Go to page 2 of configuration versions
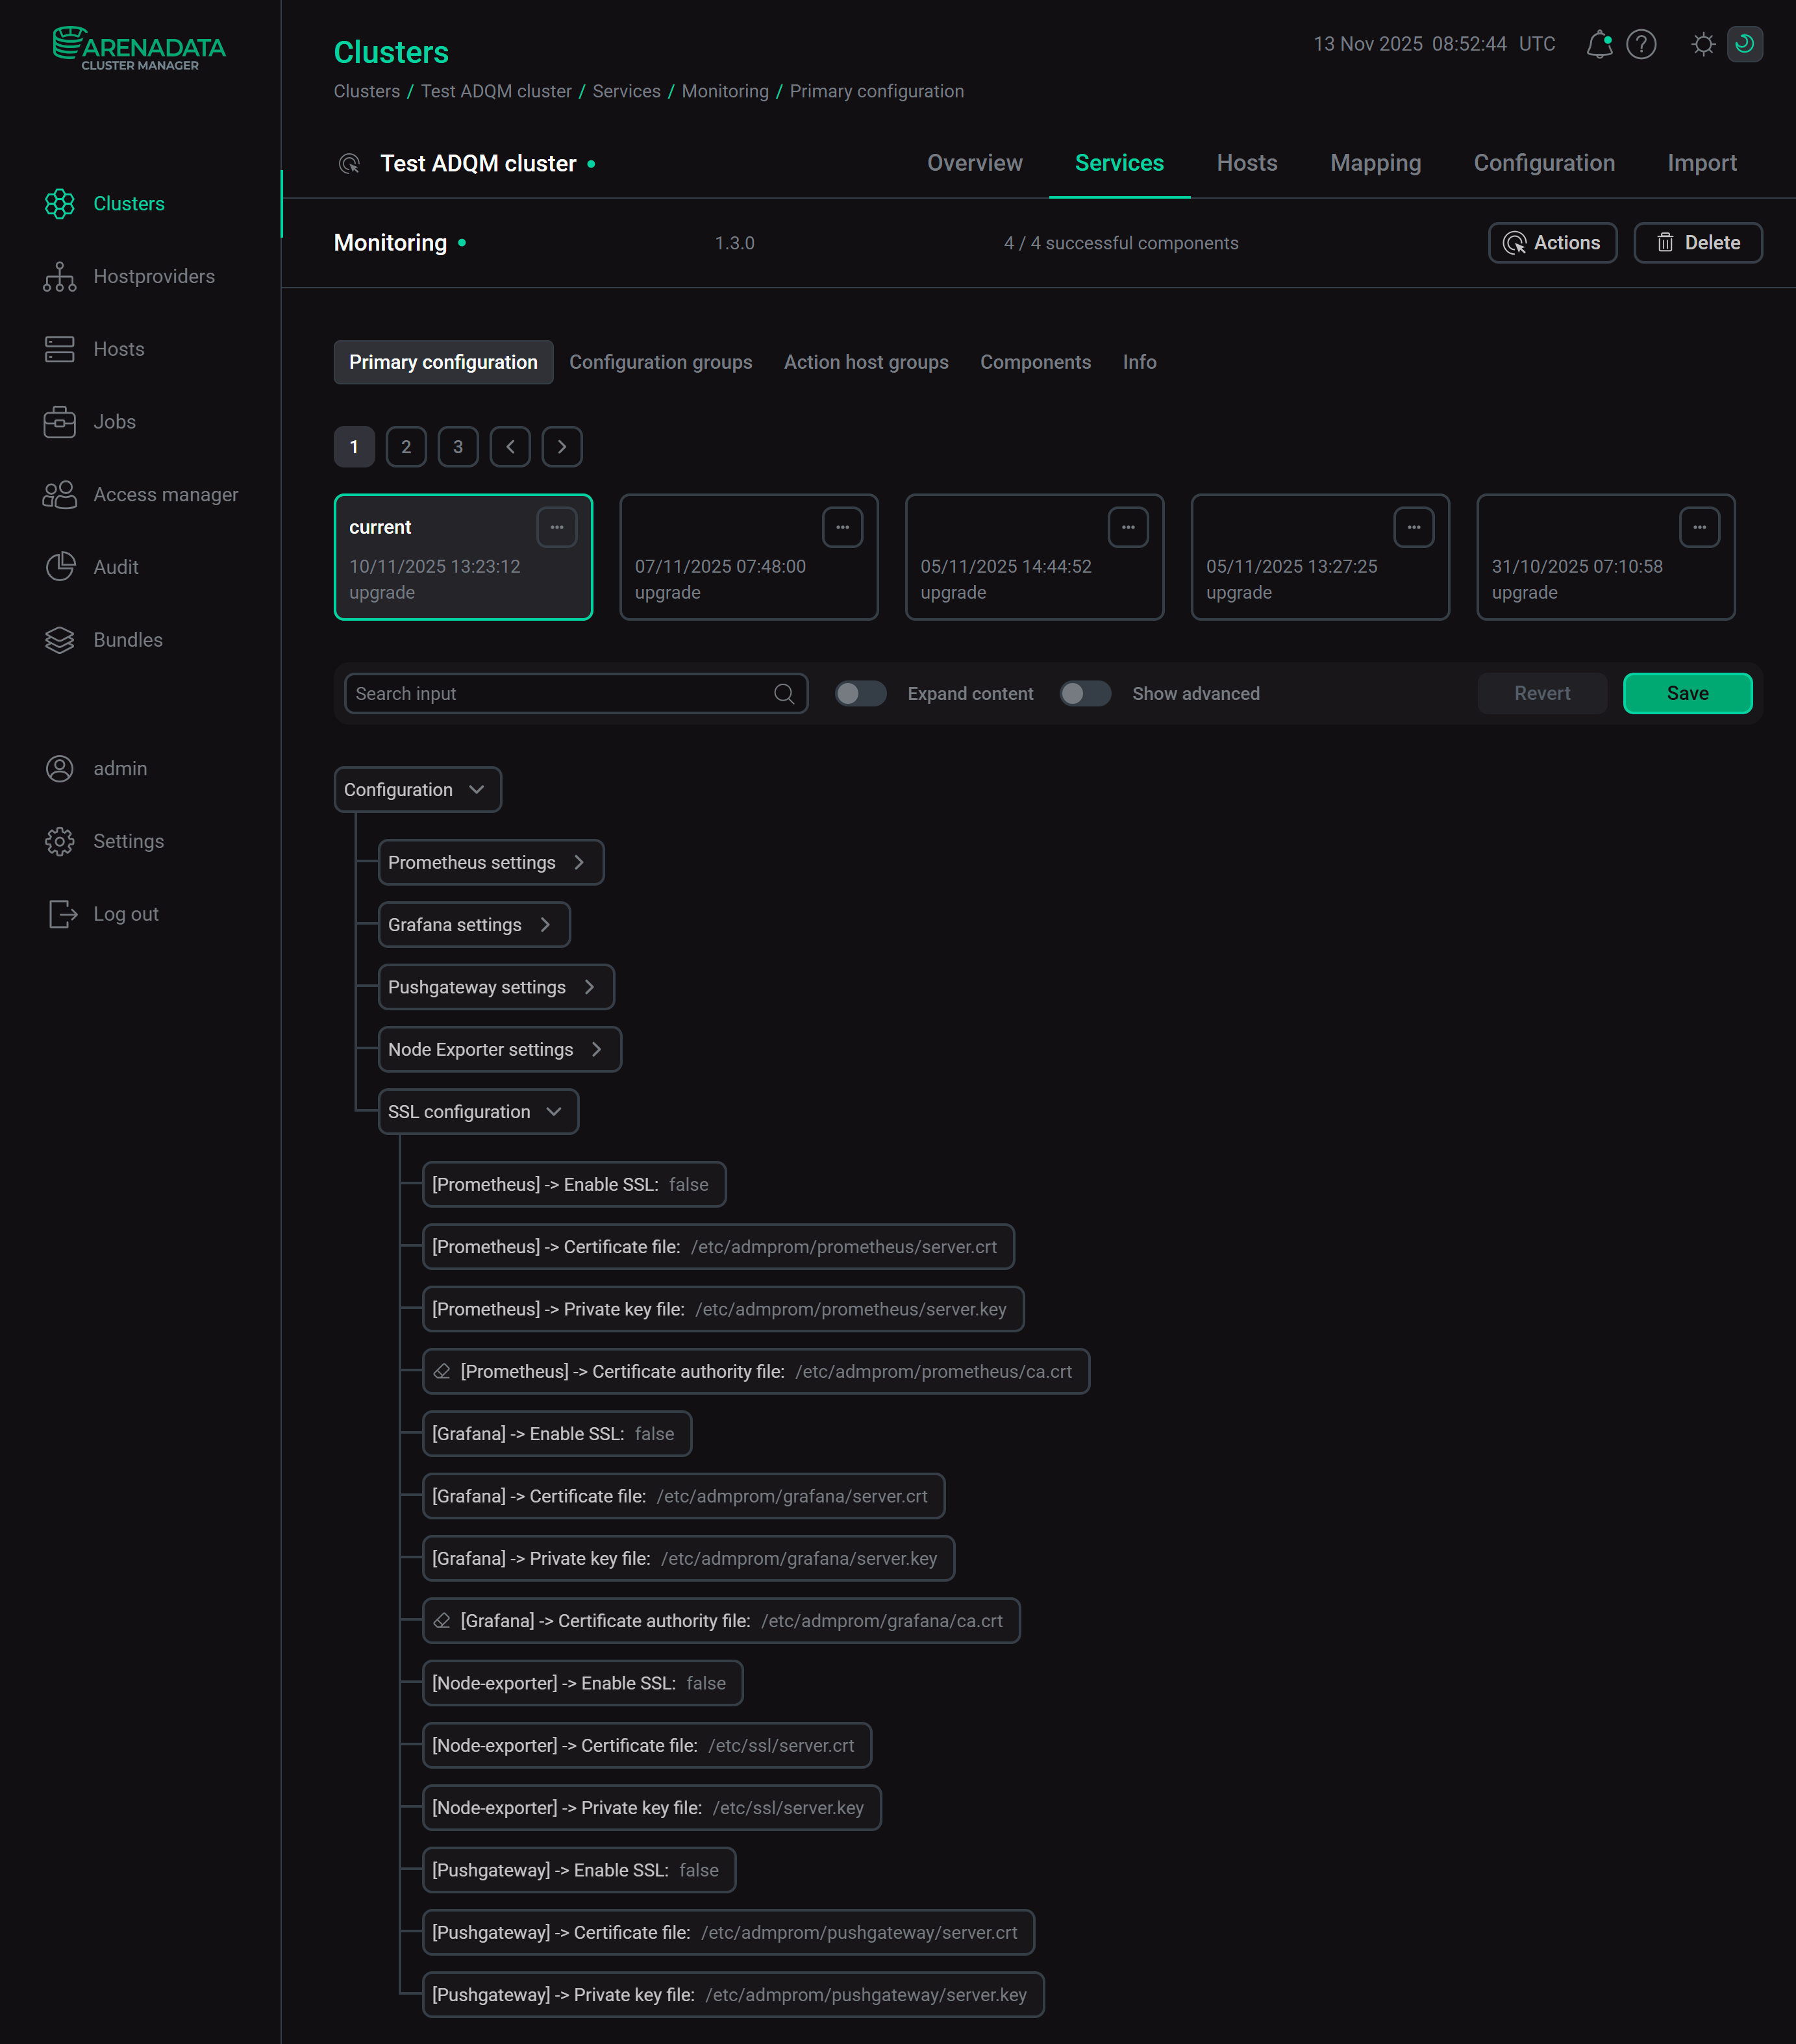 click(x=406, y=447)
